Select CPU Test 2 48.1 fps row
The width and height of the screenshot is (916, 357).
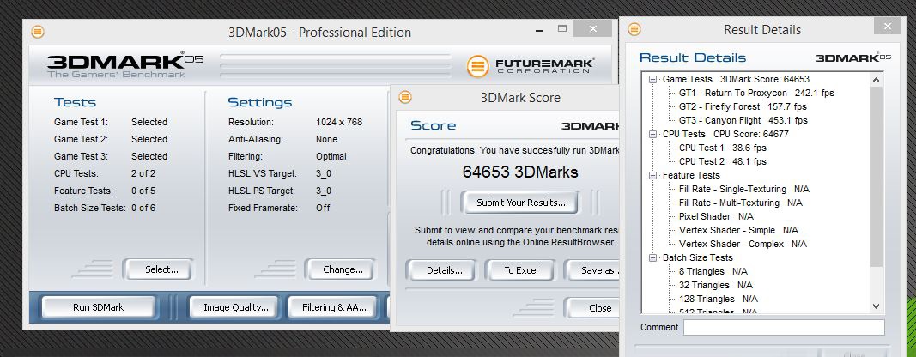[x=722, y=161]
